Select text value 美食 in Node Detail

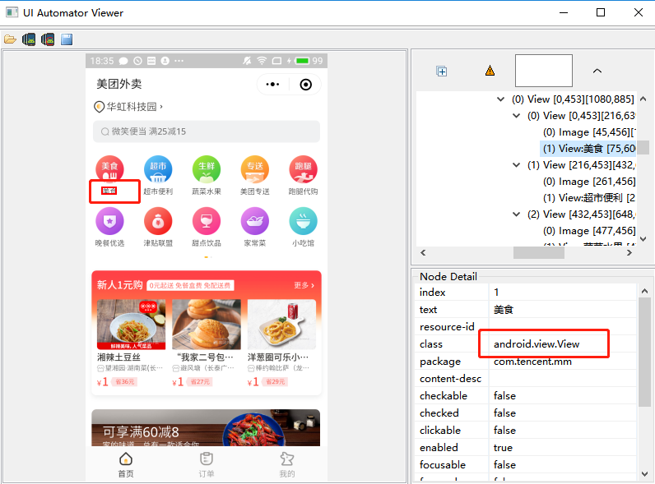(504, 310)
